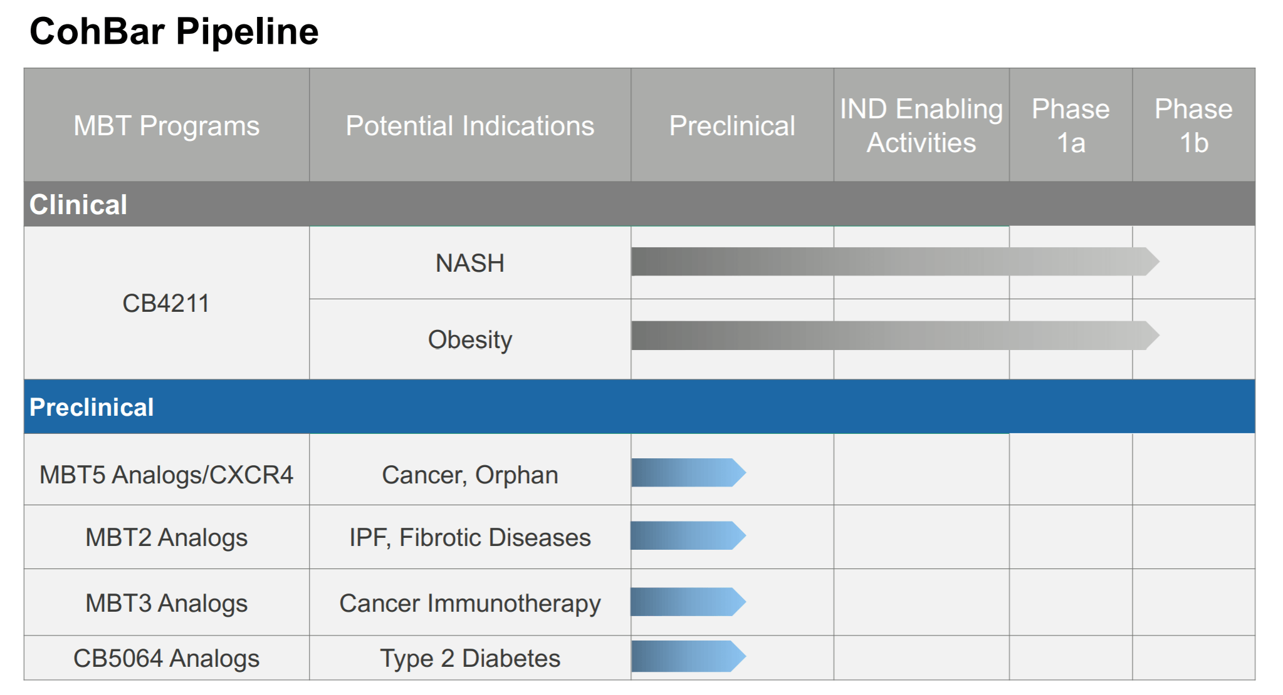Select the blue Preclinical section banner
1283x695 pixels.
pyautogui.click(x=639, y=406)
